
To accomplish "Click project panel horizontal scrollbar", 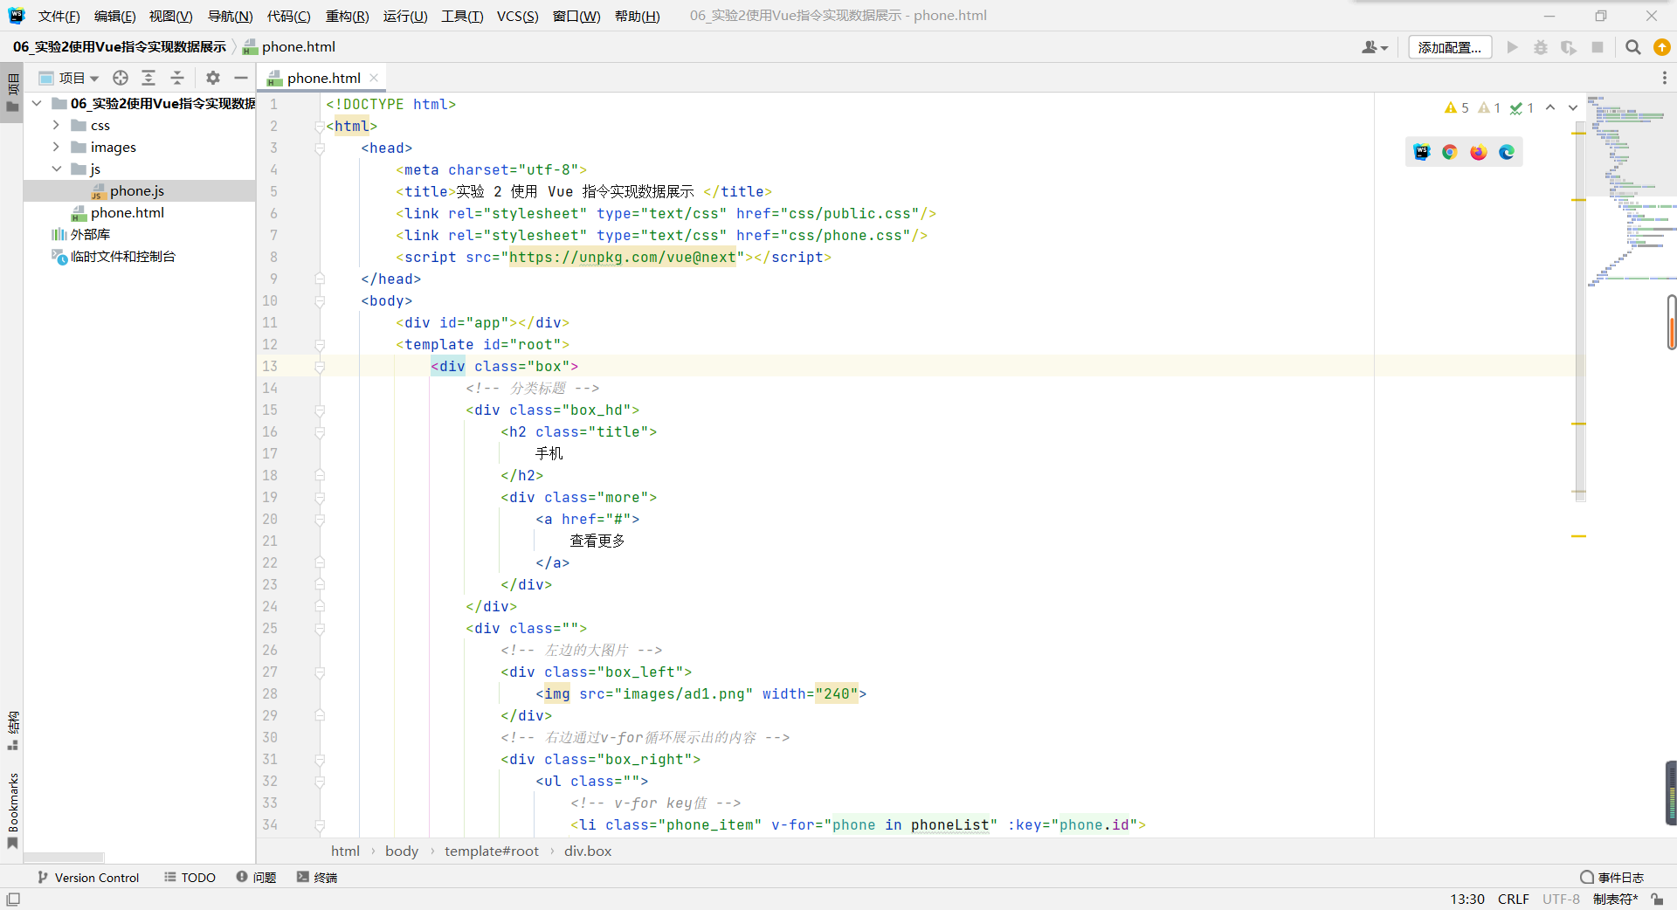I will 64,857.
